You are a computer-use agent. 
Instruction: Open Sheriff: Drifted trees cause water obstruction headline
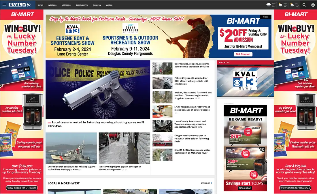[192, 151]
